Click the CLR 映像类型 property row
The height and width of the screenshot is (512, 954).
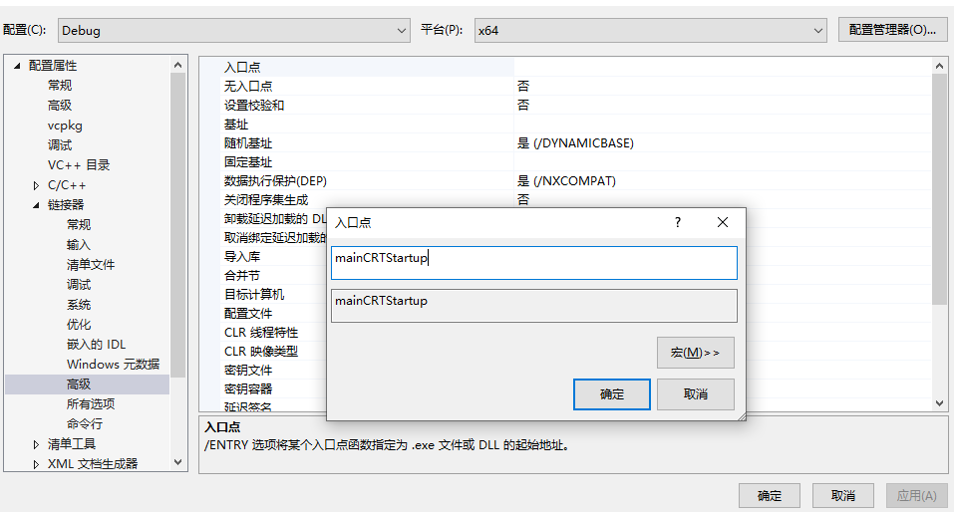click(273, 351)
